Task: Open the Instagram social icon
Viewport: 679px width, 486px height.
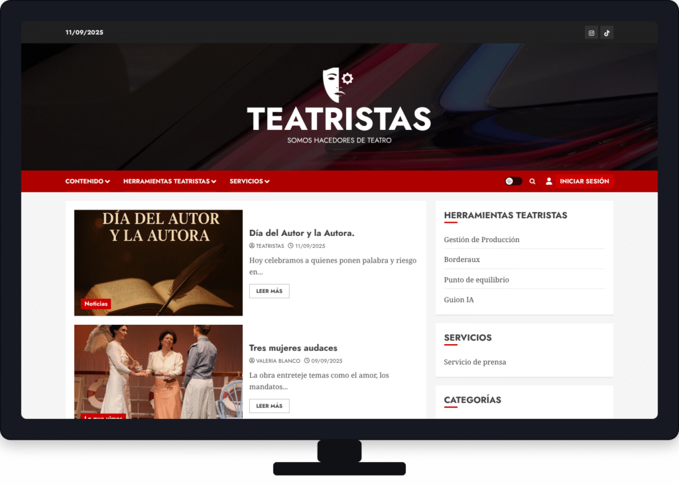Action: click(591, 32)
